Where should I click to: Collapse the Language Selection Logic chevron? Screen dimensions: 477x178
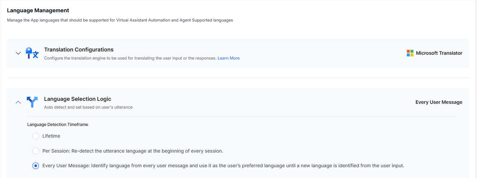click(18, 102)
